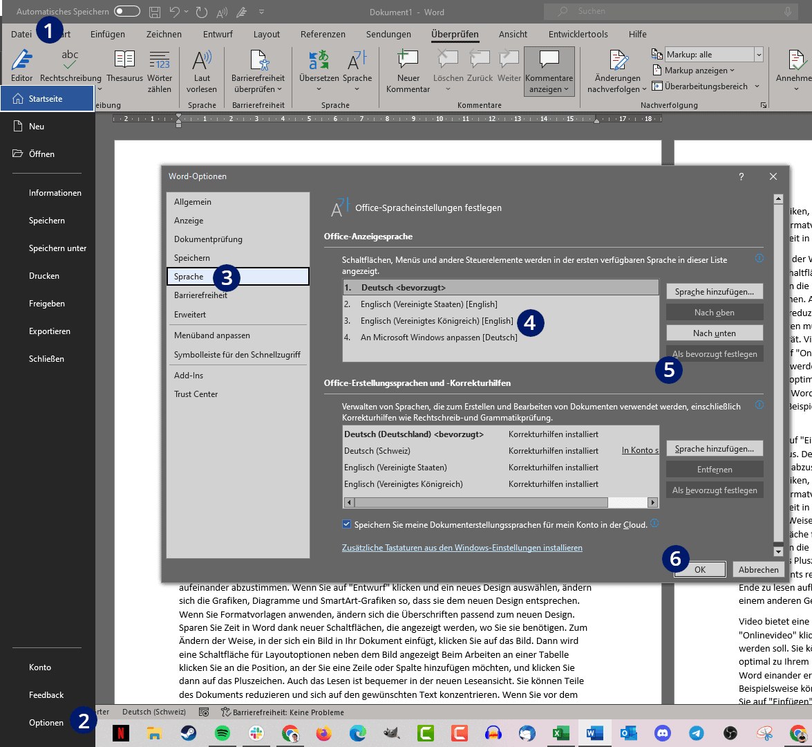
Task: Expand Überarbeitungsbereich dropdown arrow
Action: 757,86
